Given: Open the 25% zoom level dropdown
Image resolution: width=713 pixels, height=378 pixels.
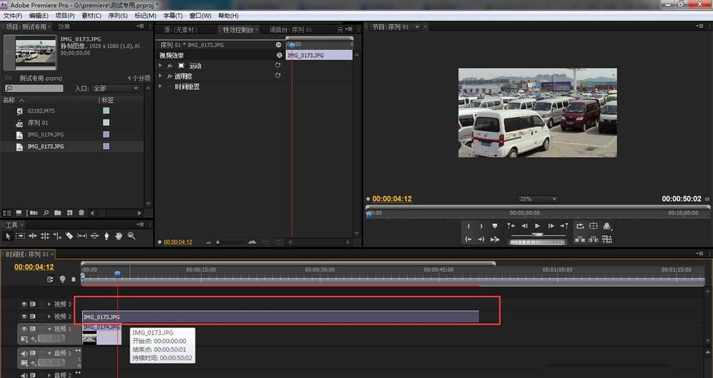Looking at the screenshot, I should click(537, 199).
